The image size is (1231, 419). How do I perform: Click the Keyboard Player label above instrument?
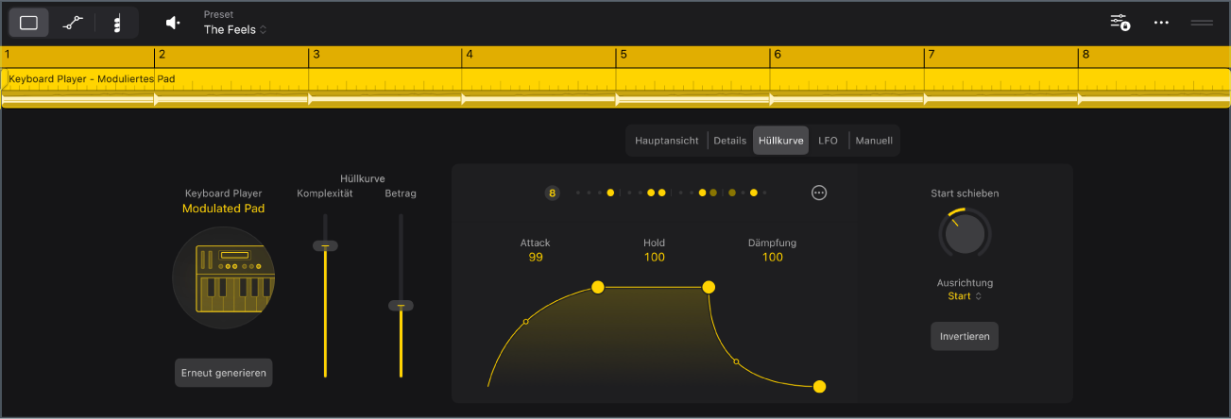pyautogui.click(x=224, y=193)
